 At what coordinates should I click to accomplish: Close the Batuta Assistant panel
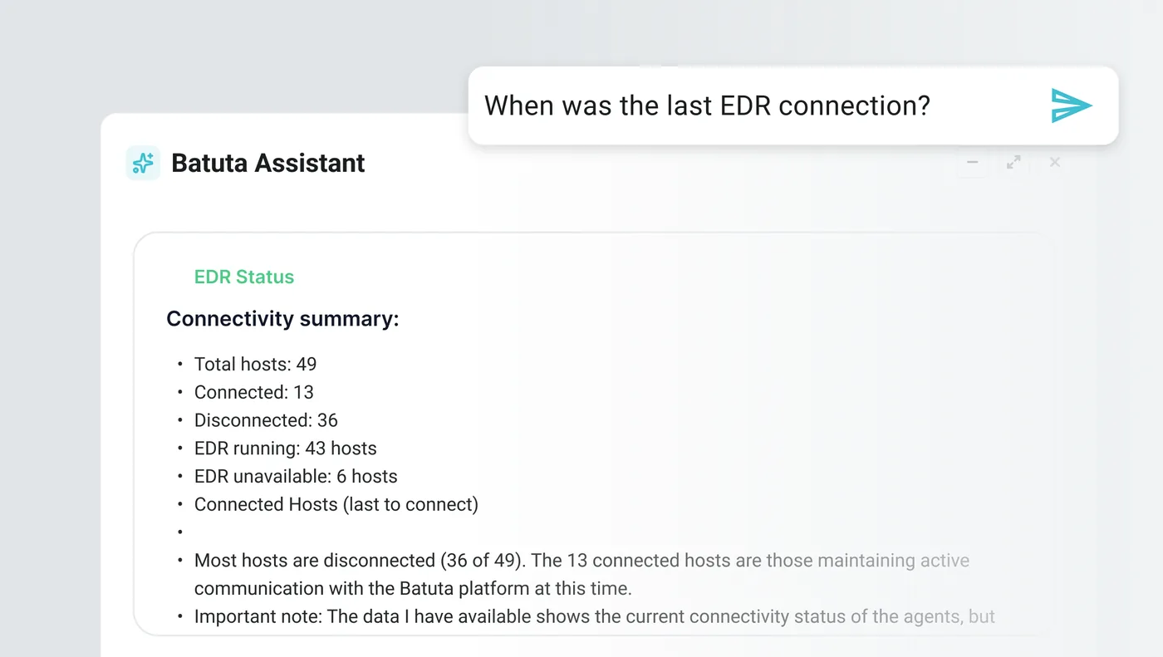click(x=1055, y=162)
